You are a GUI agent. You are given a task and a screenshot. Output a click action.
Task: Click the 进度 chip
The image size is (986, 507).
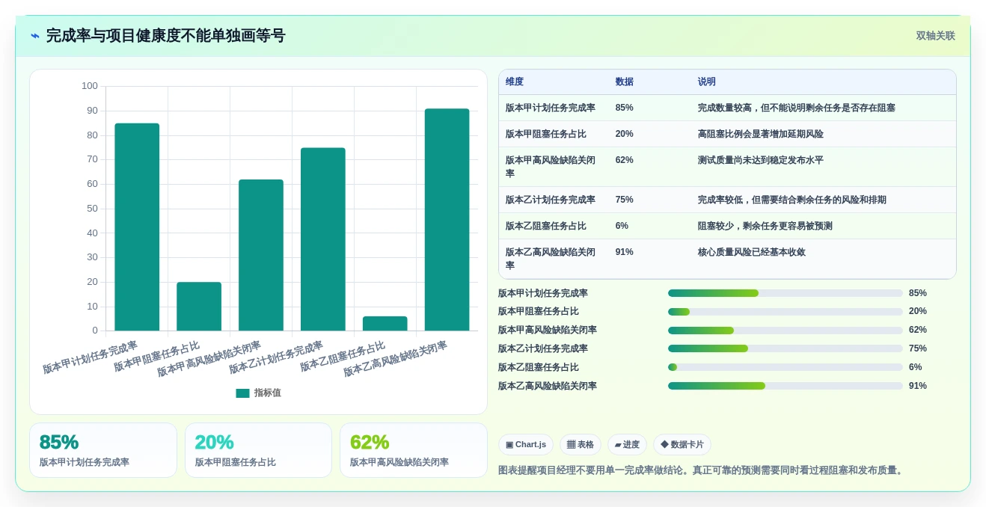[x=627, y=445]
